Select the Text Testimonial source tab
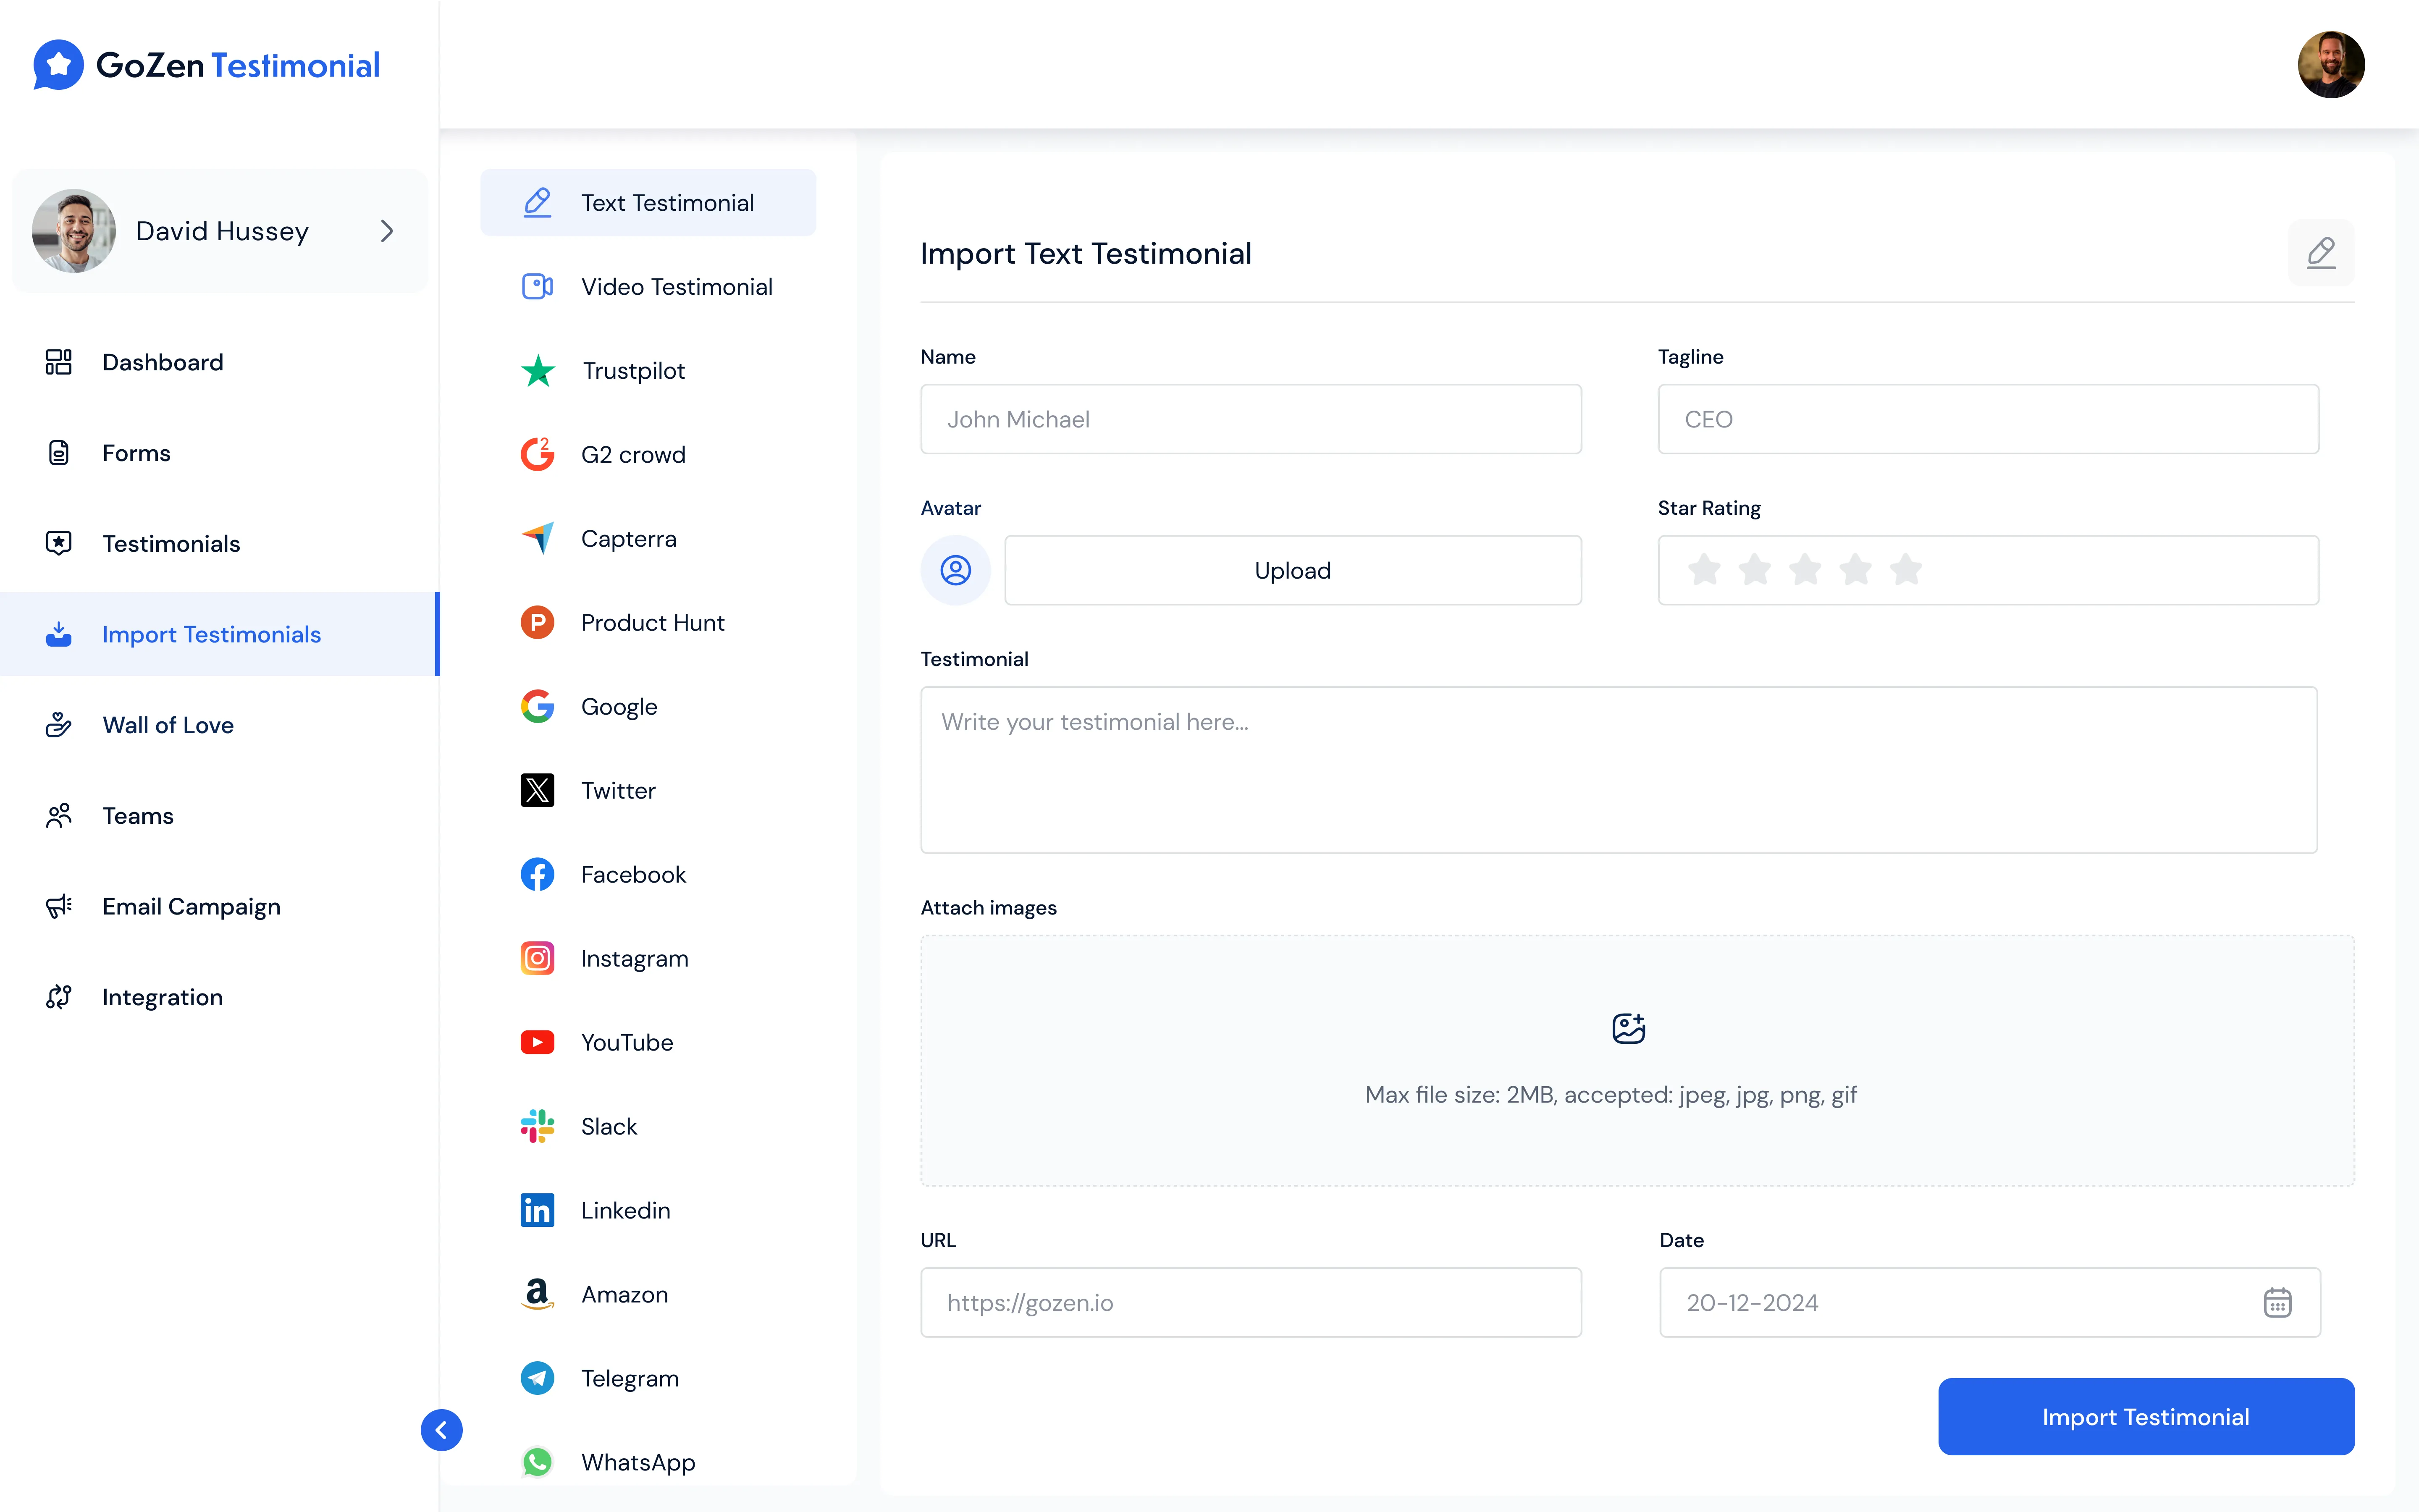 [648, 203]
